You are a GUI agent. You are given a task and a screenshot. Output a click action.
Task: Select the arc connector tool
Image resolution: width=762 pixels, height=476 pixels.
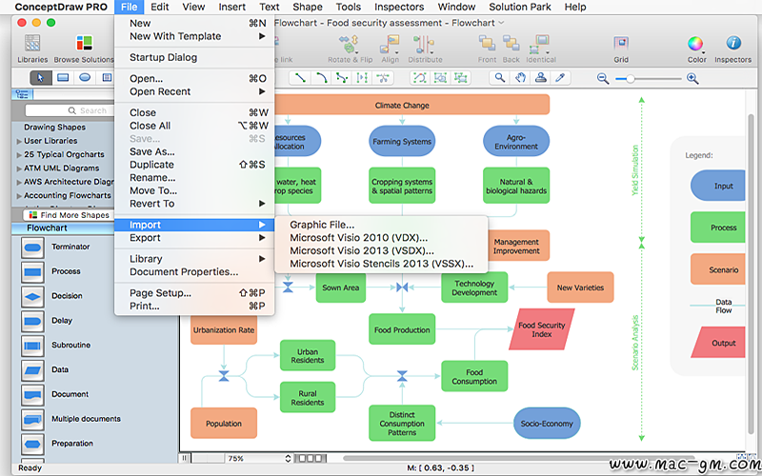[x=321, y=78]
